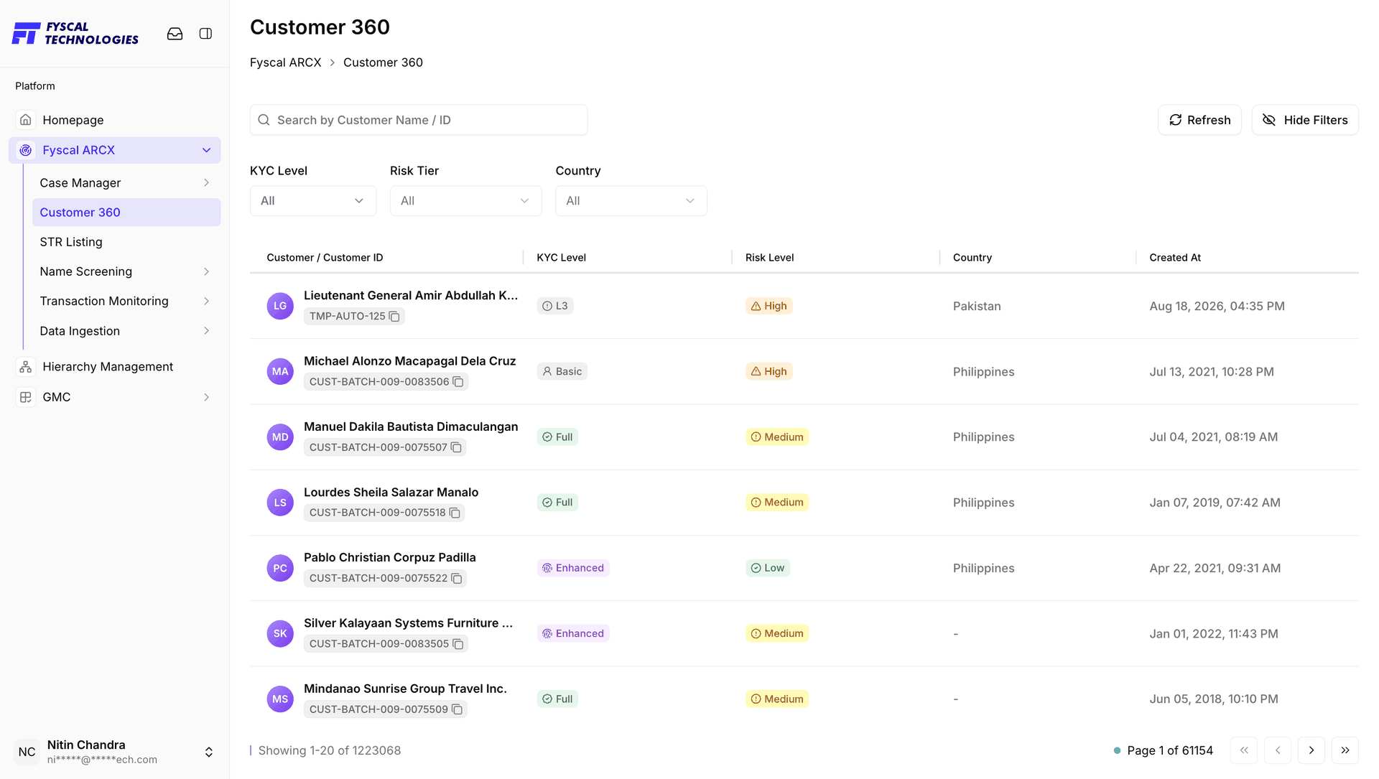The width and height of the screenshot is (1379, 779).
Task: Open Michael Alonzo Macapagal Dela Cruz
Action: (x=409, y=361)
